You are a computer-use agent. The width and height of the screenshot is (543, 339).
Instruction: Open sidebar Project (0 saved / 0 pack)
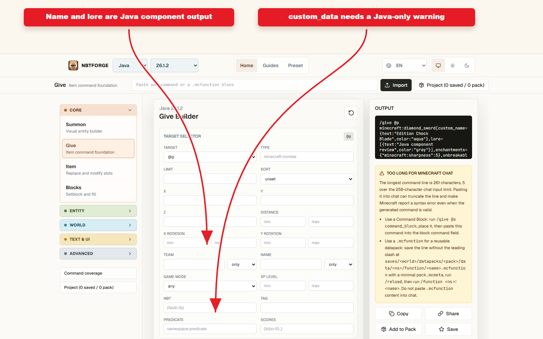(98, 287)
